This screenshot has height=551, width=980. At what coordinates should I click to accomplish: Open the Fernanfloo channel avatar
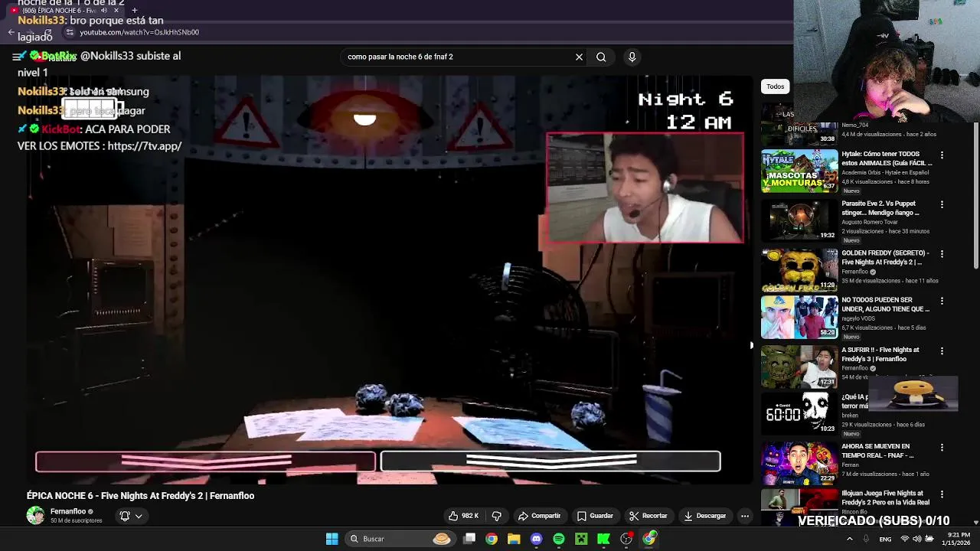coord(36,515)
